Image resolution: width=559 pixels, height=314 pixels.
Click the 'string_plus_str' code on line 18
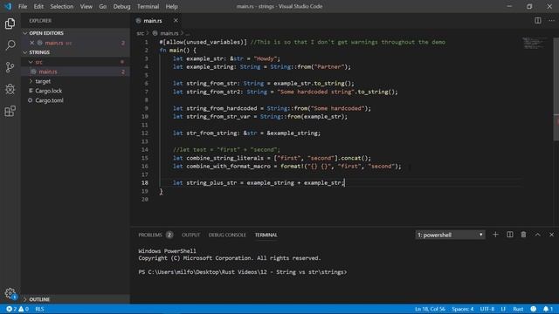[211, 182]
